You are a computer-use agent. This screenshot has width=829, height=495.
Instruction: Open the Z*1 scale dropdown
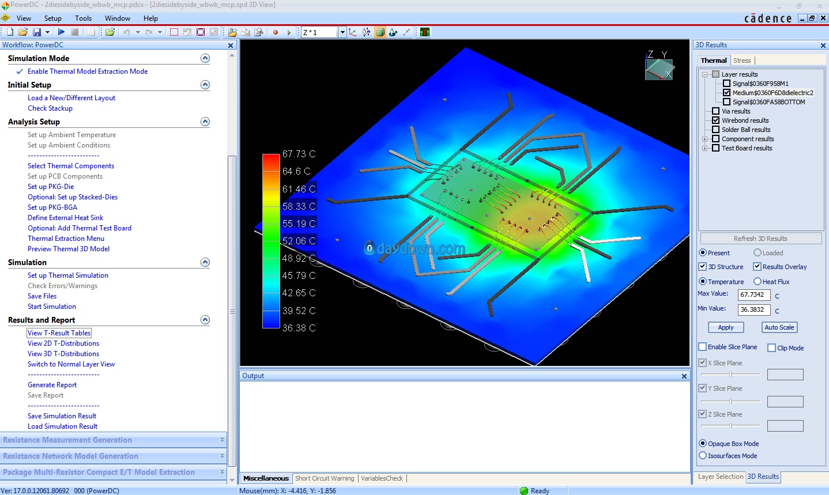tap(342, 32)
